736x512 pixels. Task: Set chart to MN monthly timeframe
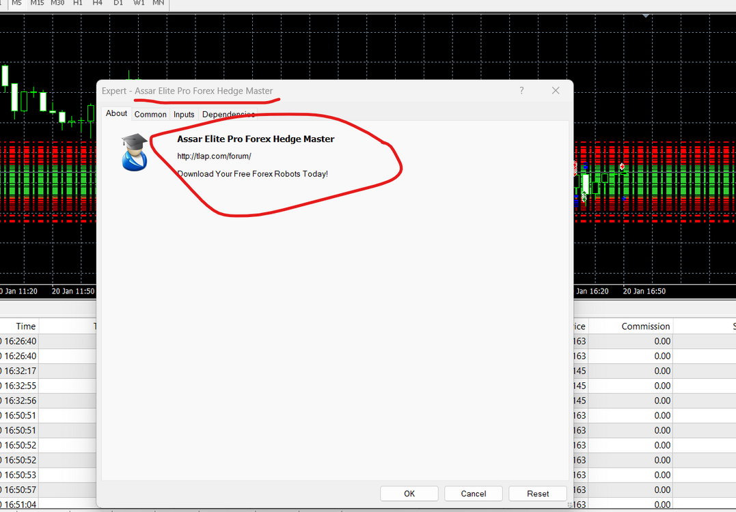158,3
